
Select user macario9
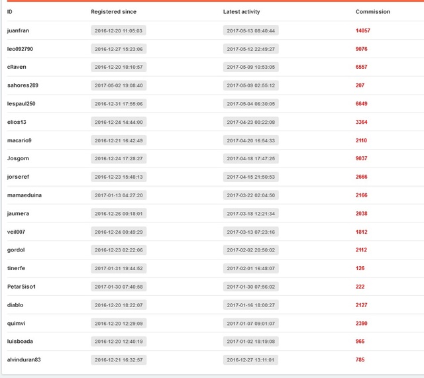pos(19,140)
